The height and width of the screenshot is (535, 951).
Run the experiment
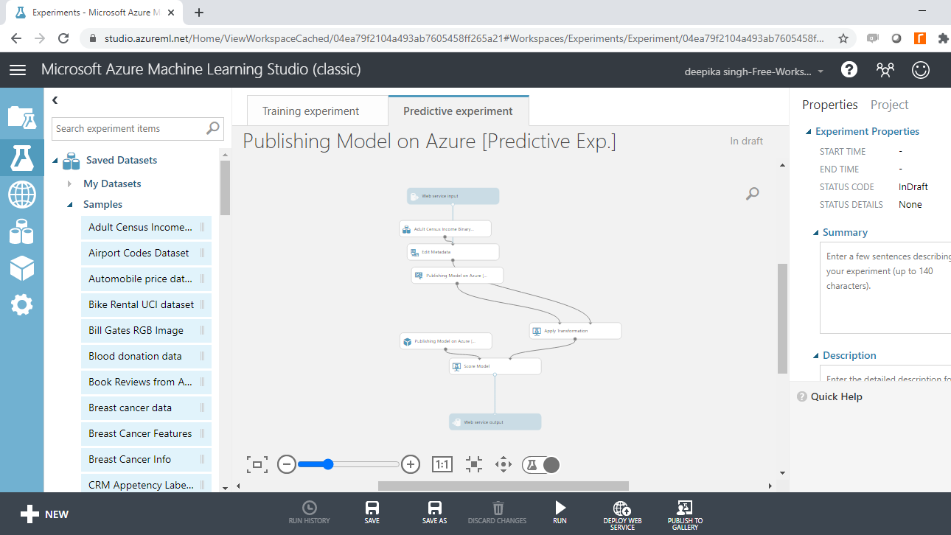(x=560, y=513)
